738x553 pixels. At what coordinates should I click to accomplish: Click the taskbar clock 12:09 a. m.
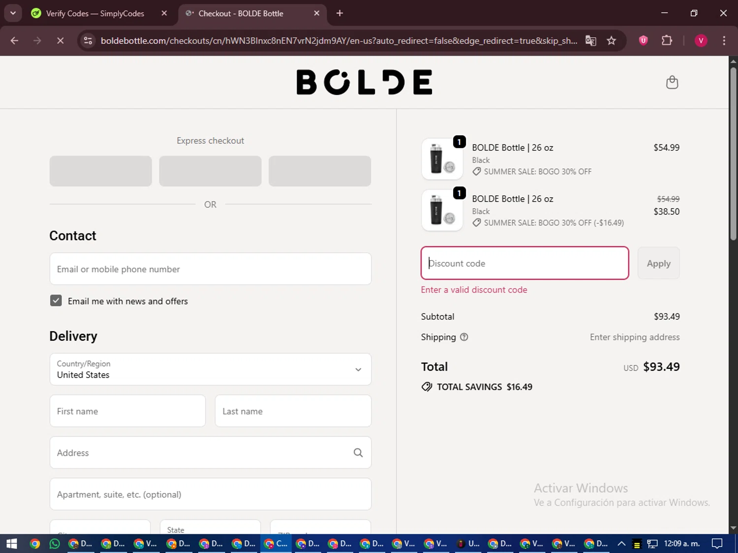pos(682,544)
